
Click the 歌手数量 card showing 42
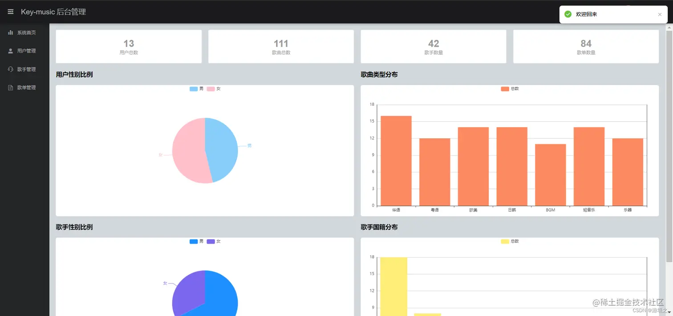(434, 47)
